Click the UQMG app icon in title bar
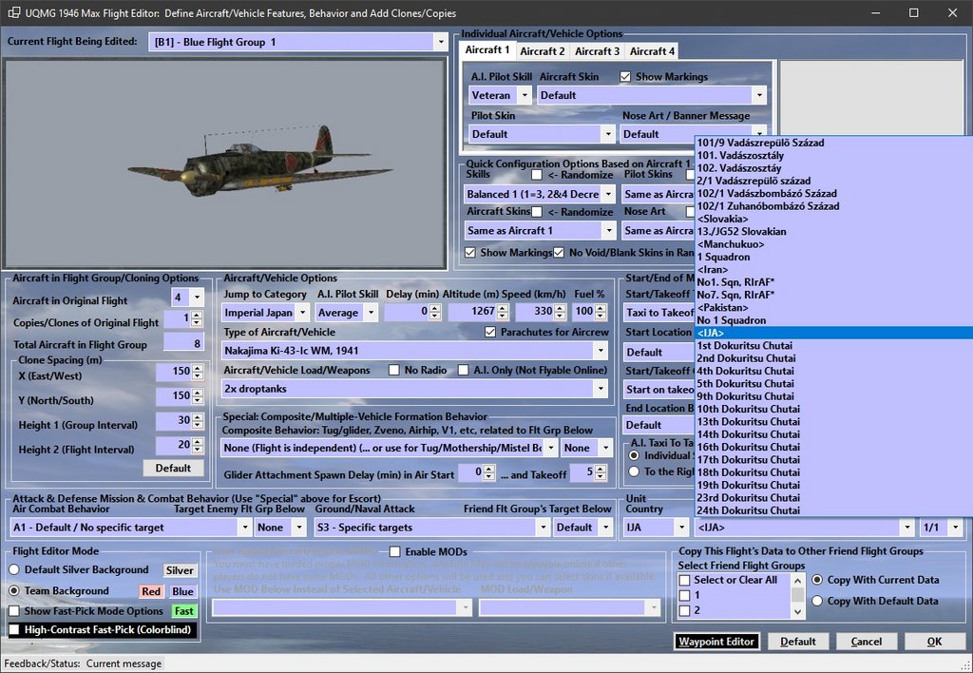973x673 pixels. coord(13,13)
